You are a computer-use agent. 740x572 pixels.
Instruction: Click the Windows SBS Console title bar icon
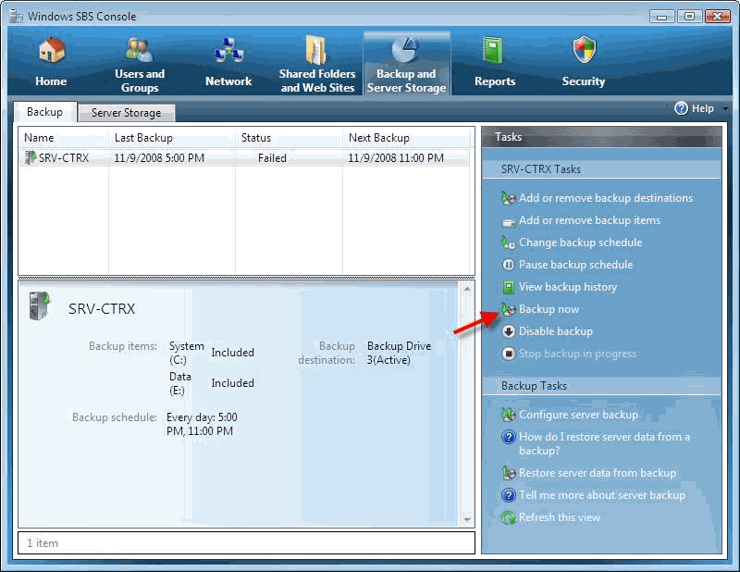pyautogui.click(x=16, y=16)
